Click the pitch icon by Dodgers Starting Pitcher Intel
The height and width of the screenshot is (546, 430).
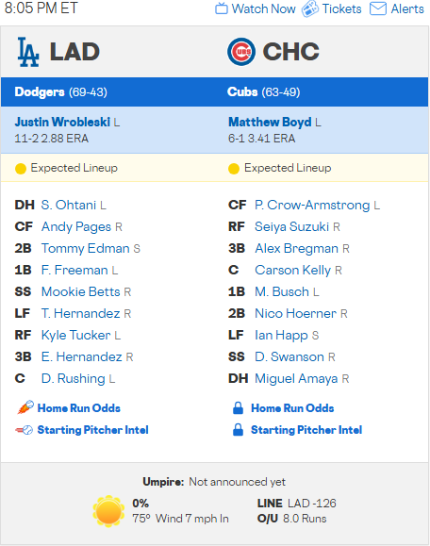point(24,430)
